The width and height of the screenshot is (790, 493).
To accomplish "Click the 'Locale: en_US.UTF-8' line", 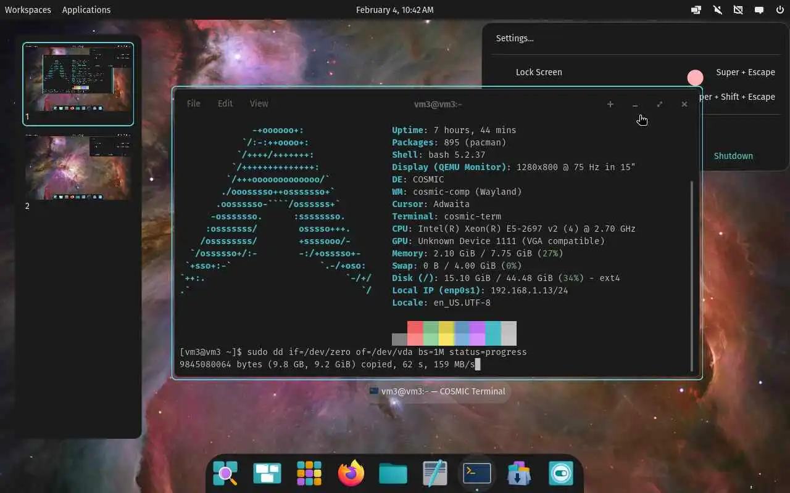I will [x=441, y=303].
